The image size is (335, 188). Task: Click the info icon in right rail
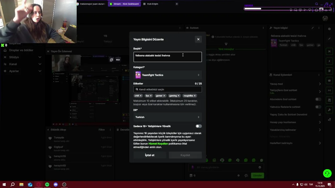[x=330, y=29]
